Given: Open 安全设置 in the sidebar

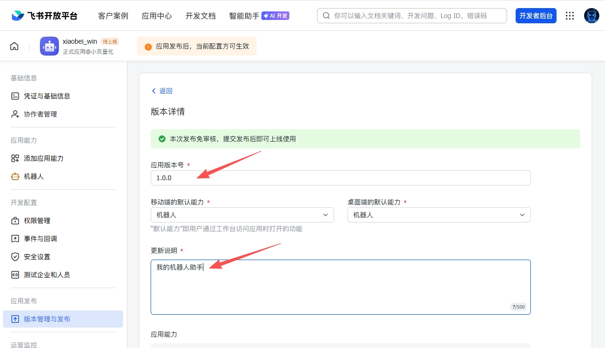Looking at the screenshot, I should 37,257.
